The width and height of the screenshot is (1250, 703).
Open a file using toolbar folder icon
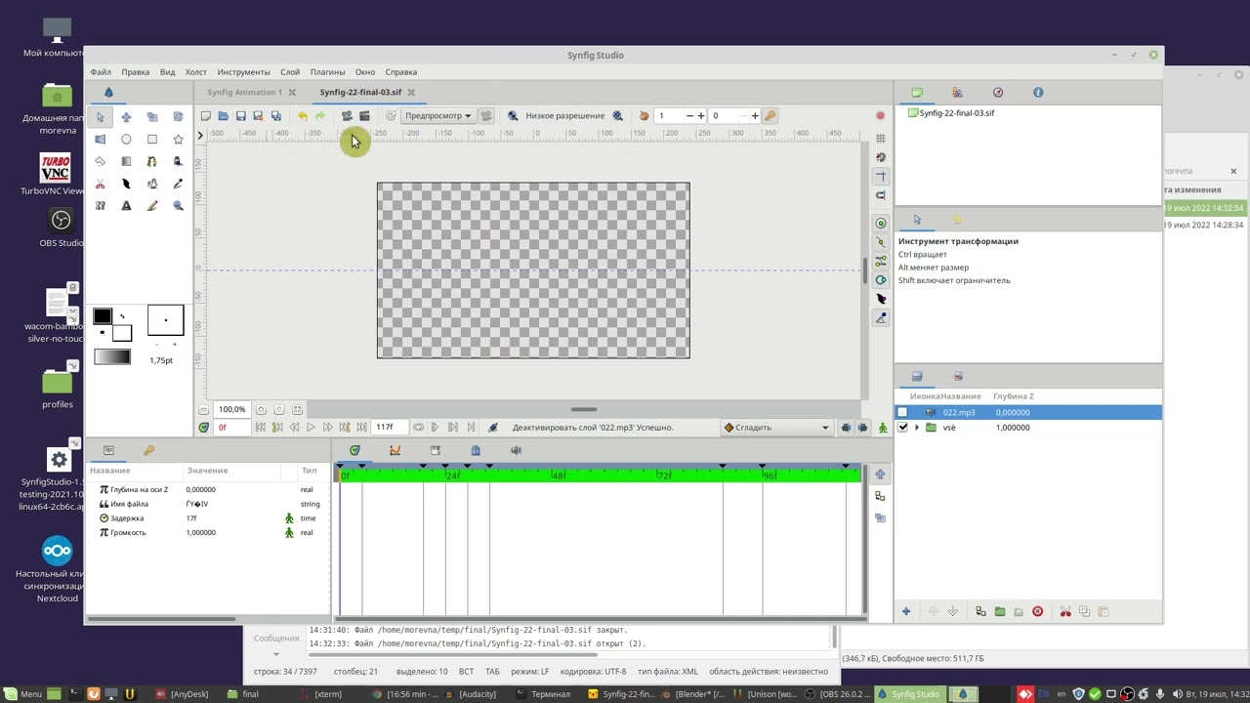223,116
